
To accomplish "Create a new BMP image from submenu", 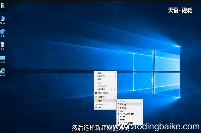I will 129,108.
